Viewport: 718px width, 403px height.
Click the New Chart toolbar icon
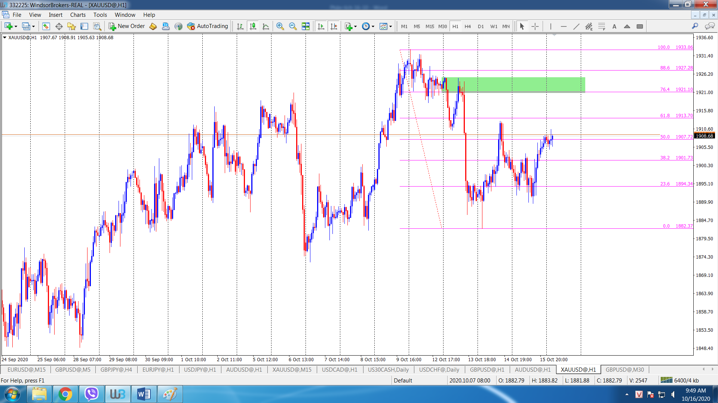[8, 26]
